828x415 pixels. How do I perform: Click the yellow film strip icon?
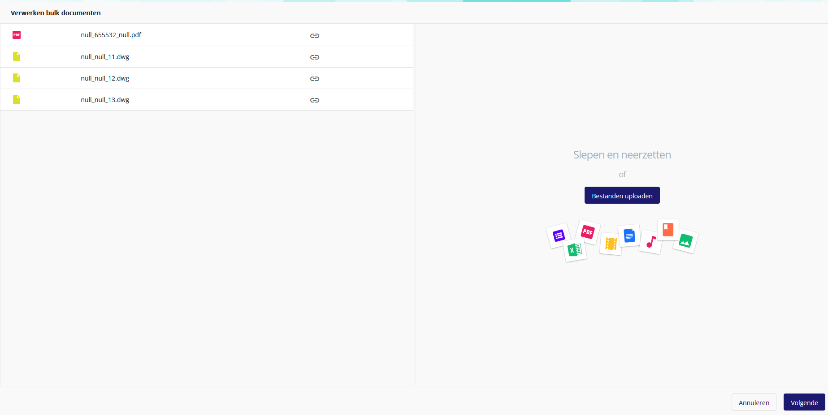(611, 244)
